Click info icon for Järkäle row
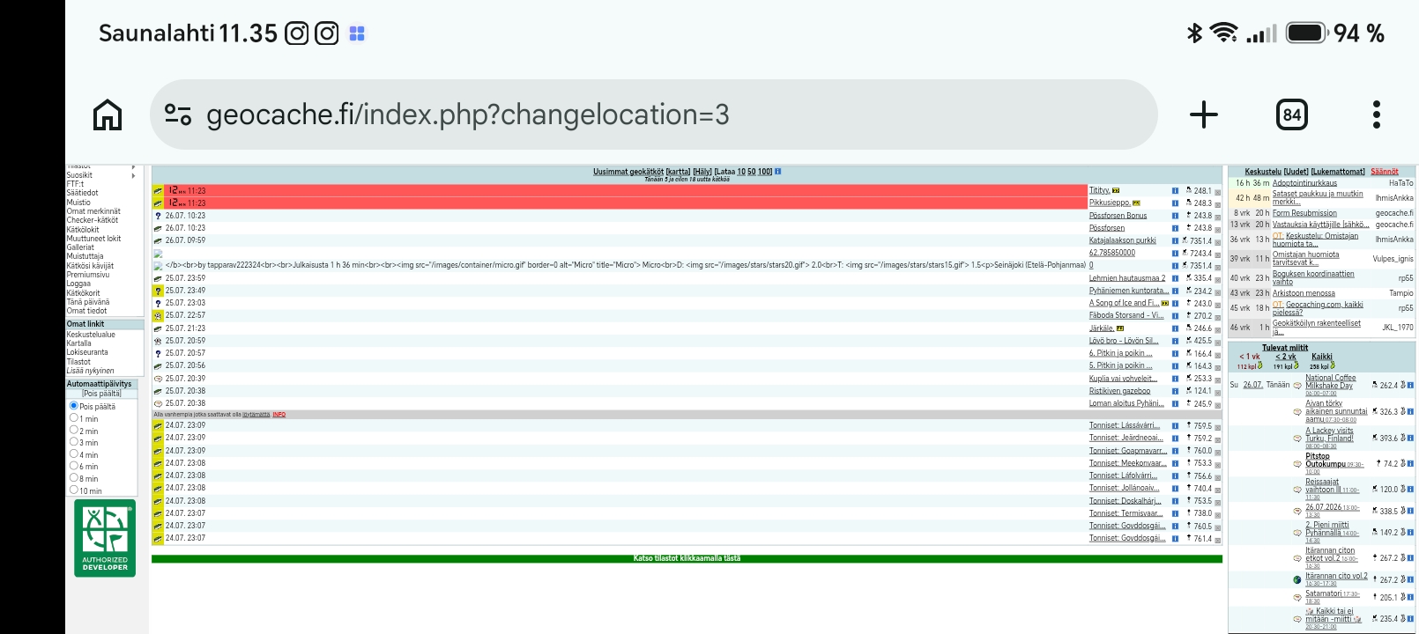Screen dimensions: 1419x634 (x=1175, y=328)
